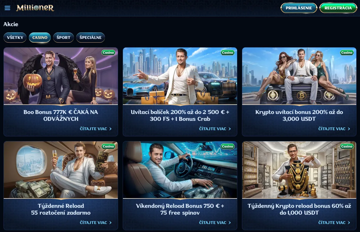Open Boo Bonus Halloween promo image
Viewport: 360px width, 232px height.
[61, 76]
